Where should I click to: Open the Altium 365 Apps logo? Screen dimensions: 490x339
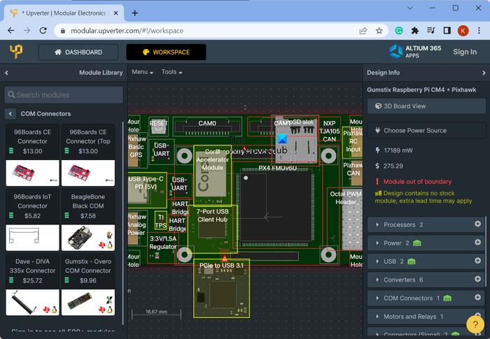coord(415,52)
